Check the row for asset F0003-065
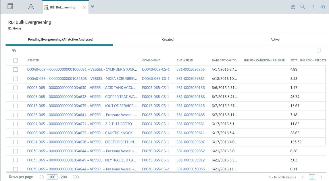Screen dimensions: 329x181 click(x=16, y=88)
